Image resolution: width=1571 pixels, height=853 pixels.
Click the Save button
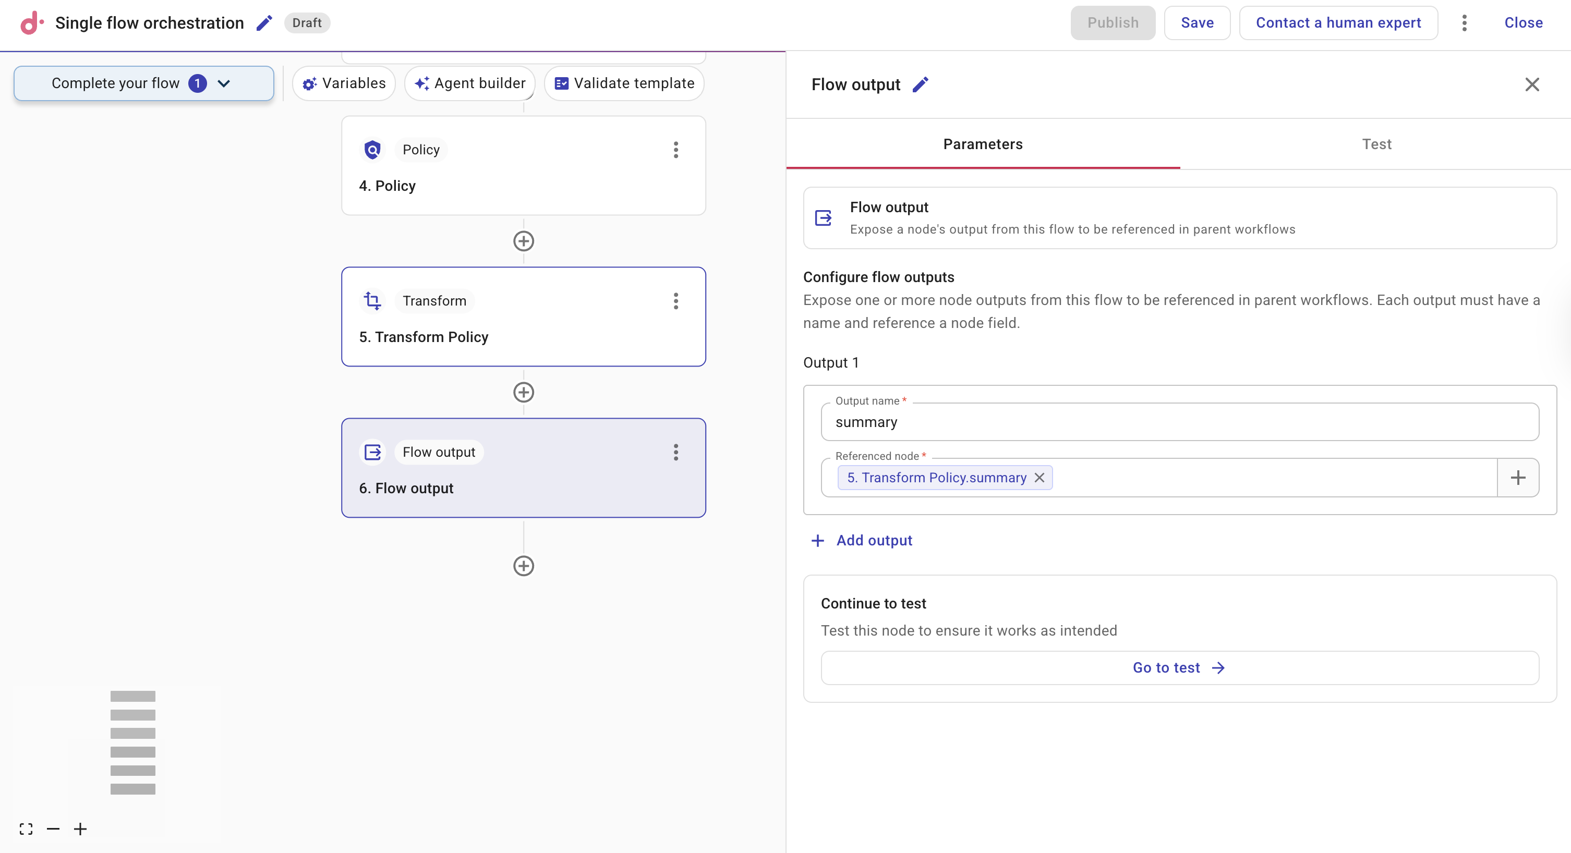1197,23
